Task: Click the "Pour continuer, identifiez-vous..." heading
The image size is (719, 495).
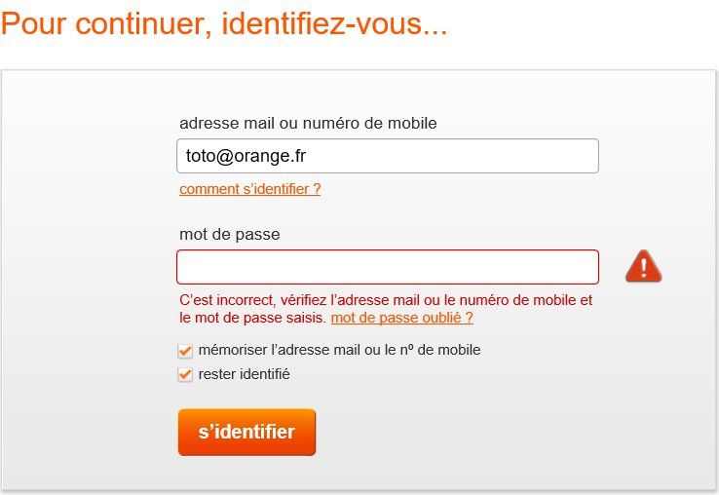Action: click(x=224, y=24)
